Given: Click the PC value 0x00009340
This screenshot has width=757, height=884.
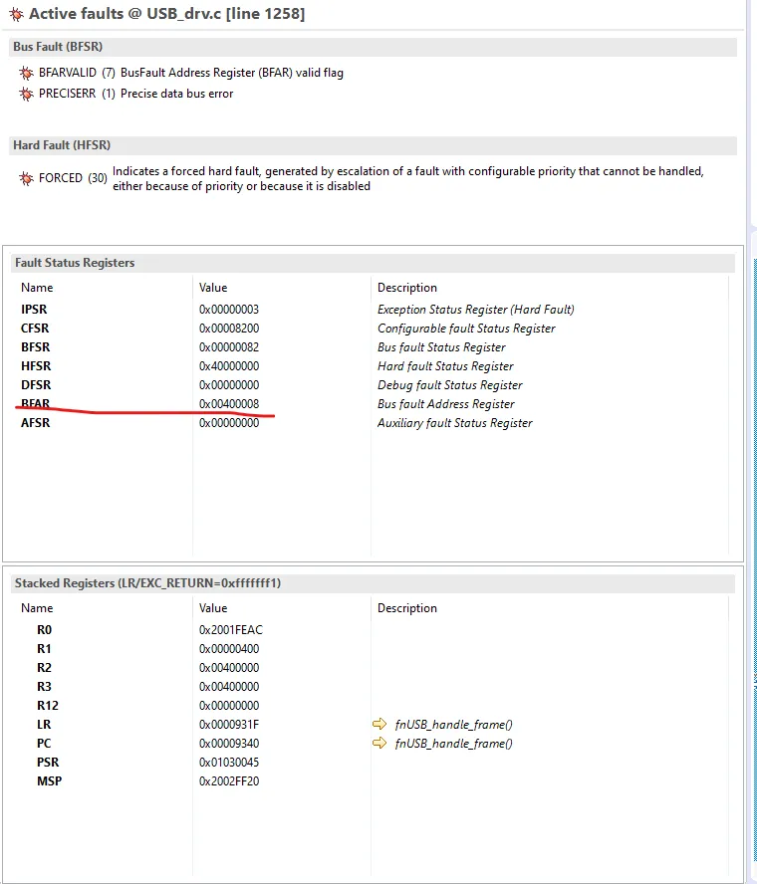Looking at the screenshot, I should tap(229, 744).
